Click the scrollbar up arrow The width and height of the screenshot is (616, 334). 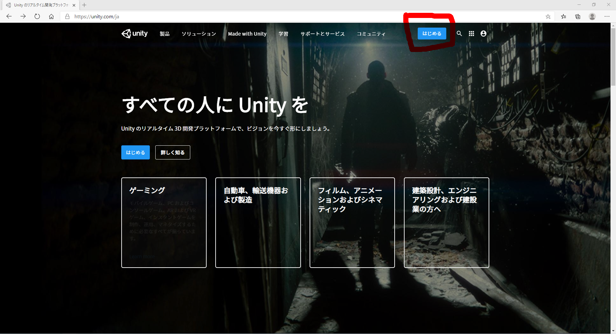613,26
